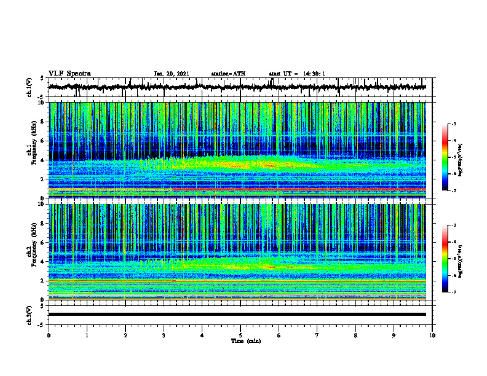The width and height of the screenshot is (487, 376).
Task: Click time axis tick label "5"
Action: 240,335
